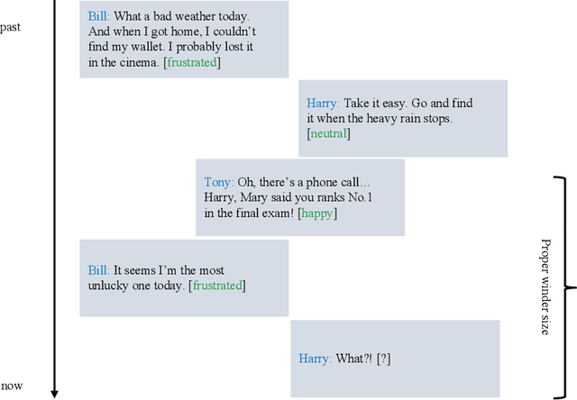Select Harry's "Take it easy" message box
The width and height of the screenshot is (577, 400).
click(403, 119)
